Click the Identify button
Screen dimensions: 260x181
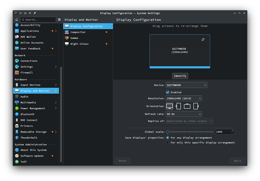[x=180, y=76]
